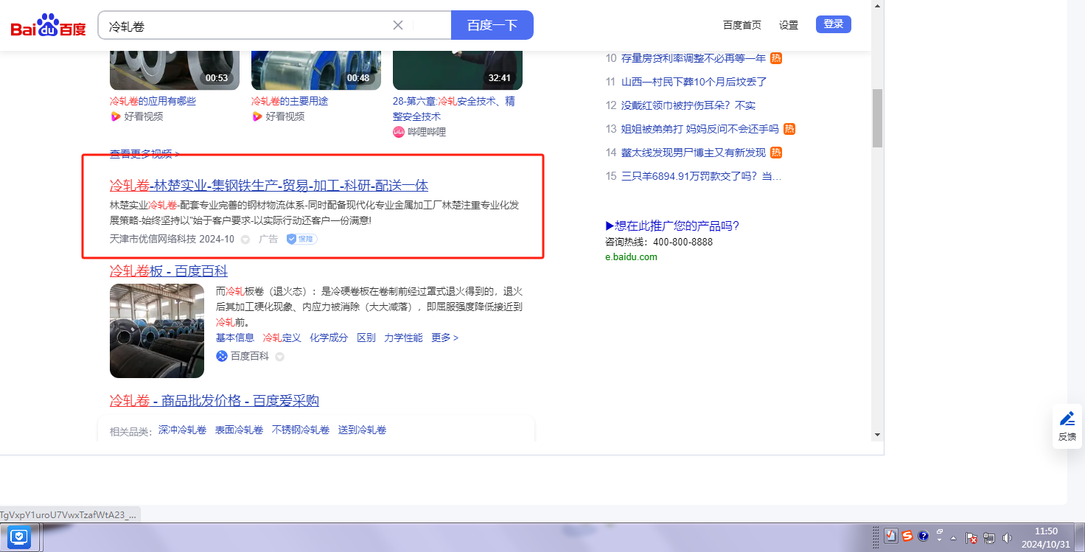Open the 设置 settings menu

click(789, 25)
